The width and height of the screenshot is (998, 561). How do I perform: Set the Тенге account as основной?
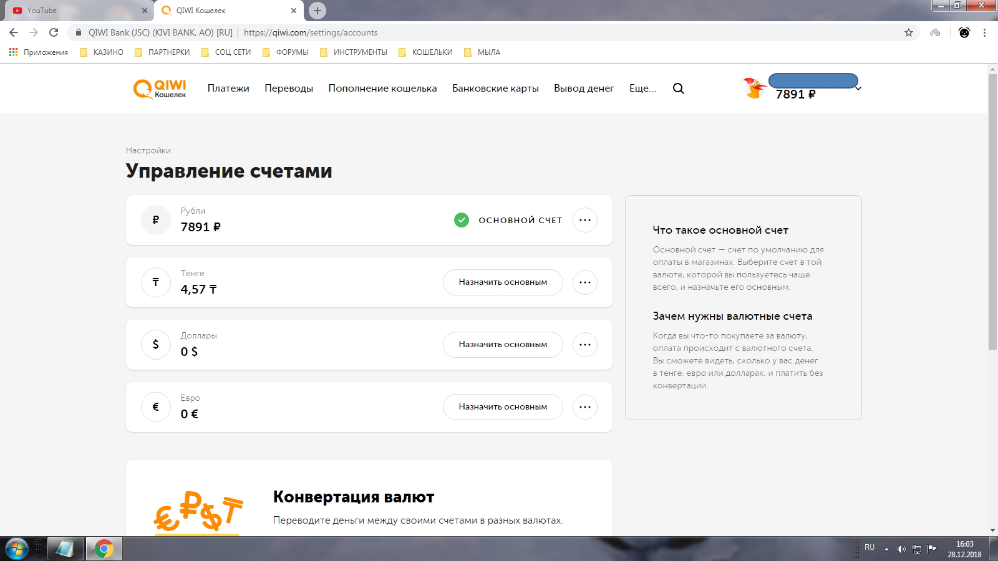(x=503, y=282)
